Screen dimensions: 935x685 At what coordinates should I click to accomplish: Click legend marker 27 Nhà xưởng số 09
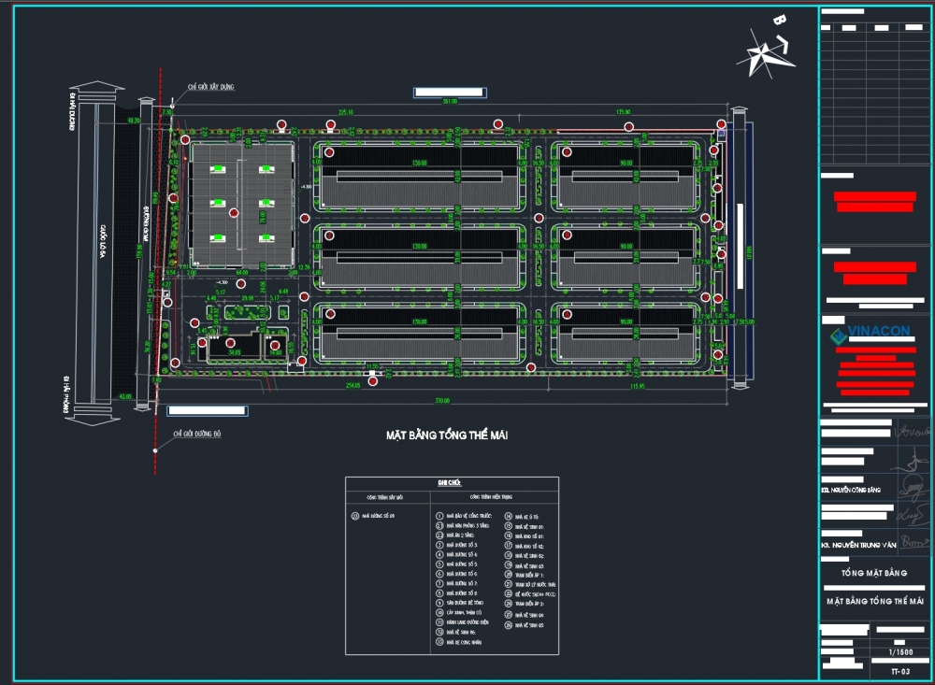coord(354,515)
